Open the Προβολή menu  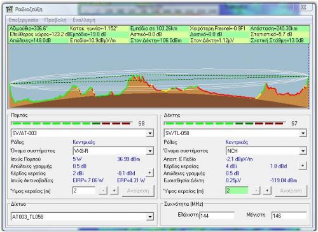55,20
